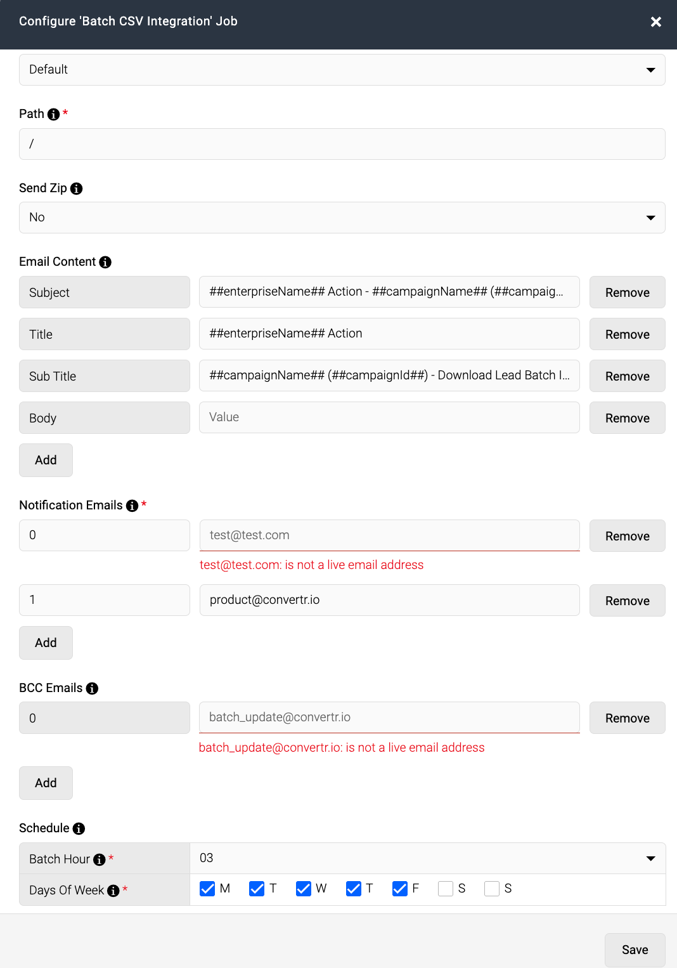Remove the Body email content row

[x=628, y=418]
